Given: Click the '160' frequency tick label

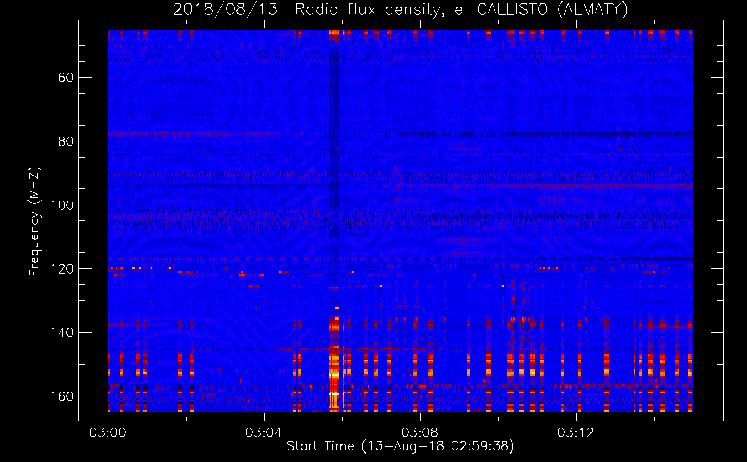Looking at the screenshot, I should click(62, 396).
